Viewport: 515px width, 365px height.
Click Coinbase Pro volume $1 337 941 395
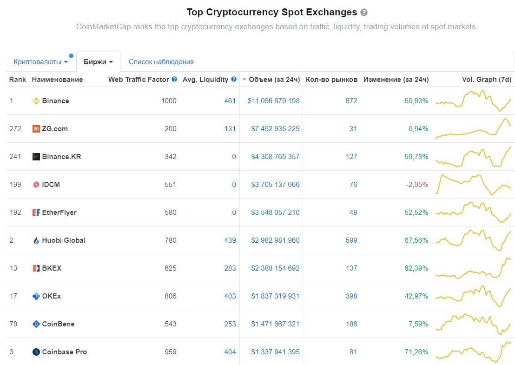tap(275, 352)
